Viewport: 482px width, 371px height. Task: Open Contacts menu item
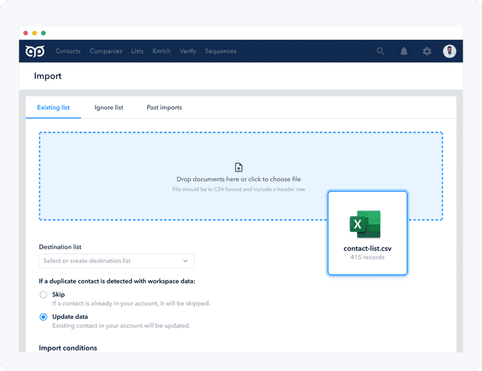68,51
